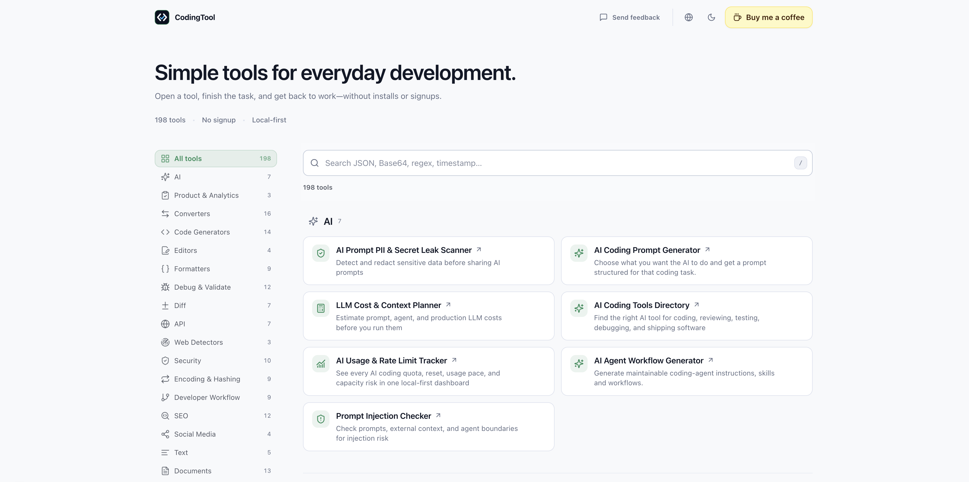Open Converters category
Screen dimensions: 969x482
[x=216, y=214]
